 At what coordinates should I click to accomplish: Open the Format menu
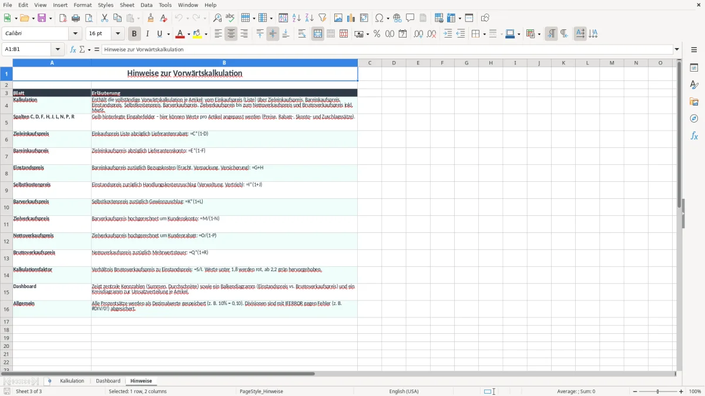pyautogui.click(x=82, y=5)
